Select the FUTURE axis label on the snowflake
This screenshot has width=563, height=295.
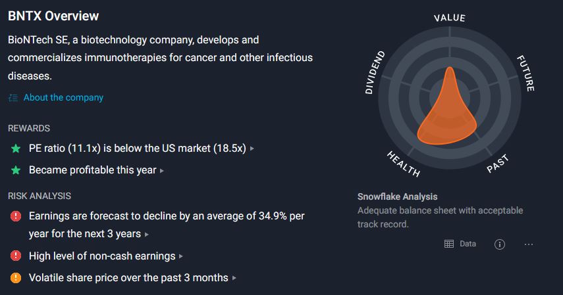pyautogui.click(x=525, y=72)
